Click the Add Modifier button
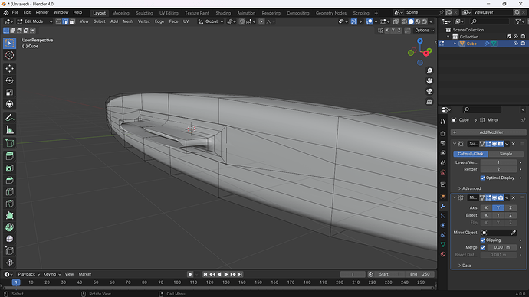This screenshot has width=529, height=297. 488,132
